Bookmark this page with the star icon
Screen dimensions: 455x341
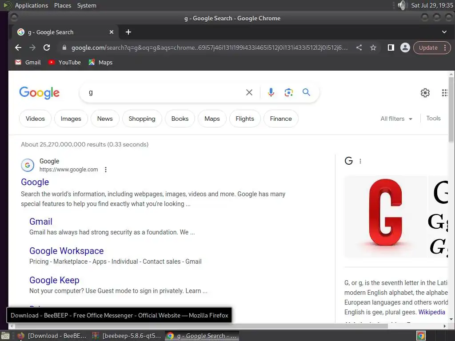373,48
